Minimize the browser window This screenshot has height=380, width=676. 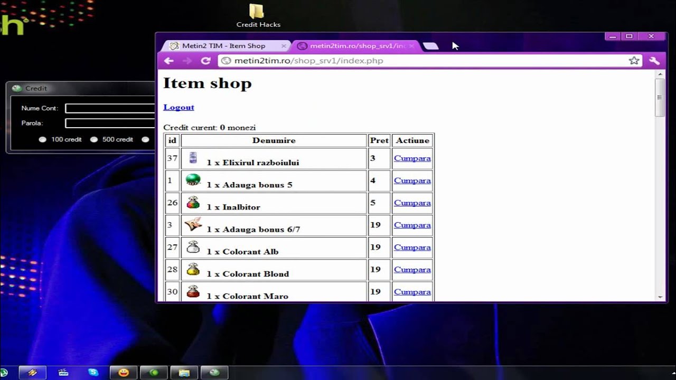coord(613,36)
